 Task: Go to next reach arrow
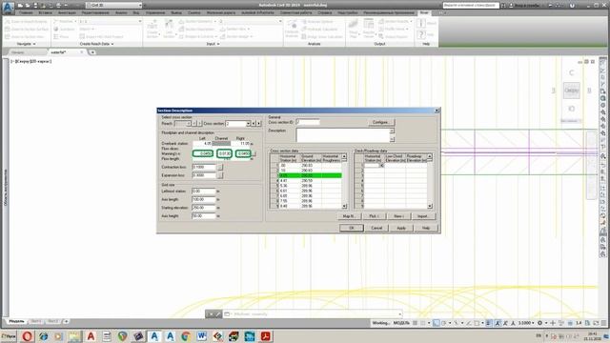(x=199, y=124)
